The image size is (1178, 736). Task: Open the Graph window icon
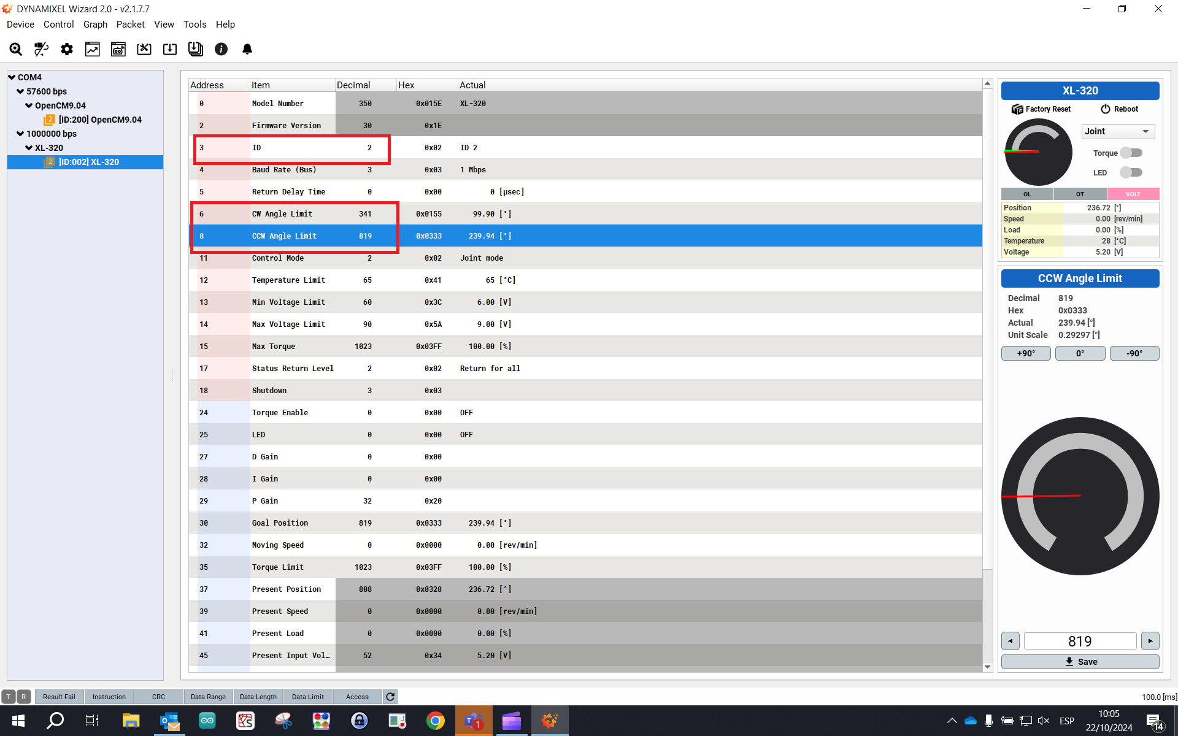(93, 49)
